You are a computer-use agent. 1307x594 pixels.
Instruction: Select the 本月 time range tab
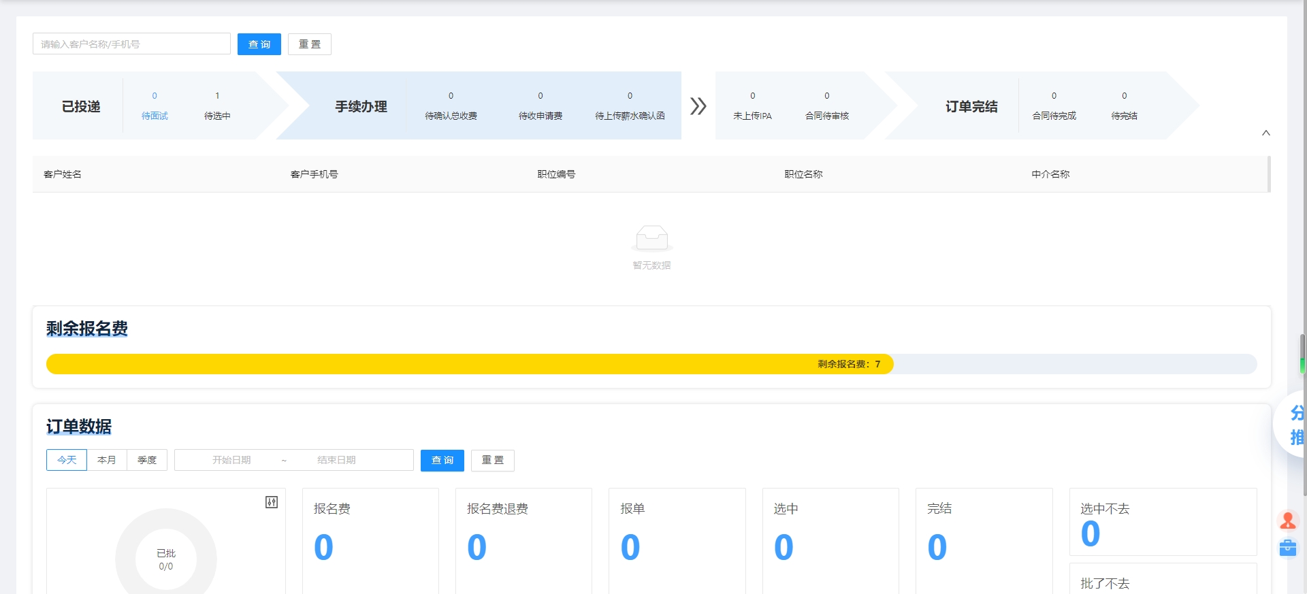107,460
